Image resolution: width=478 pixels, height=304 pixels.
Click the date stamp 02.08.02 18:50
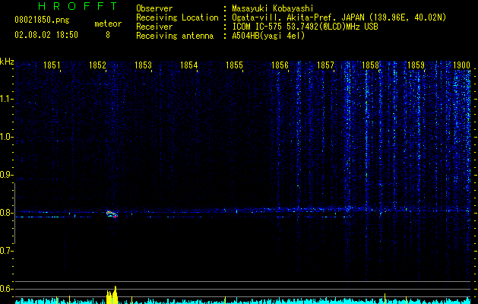(x=46, y=35)
